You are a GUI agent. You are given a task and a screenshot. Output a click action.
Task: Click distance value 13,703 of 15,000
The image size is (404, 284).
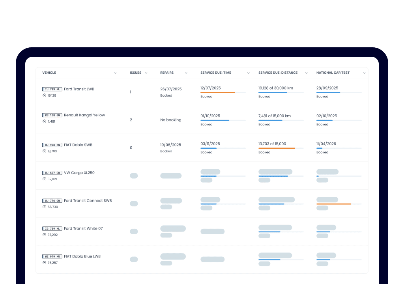(x=272, y=144)
